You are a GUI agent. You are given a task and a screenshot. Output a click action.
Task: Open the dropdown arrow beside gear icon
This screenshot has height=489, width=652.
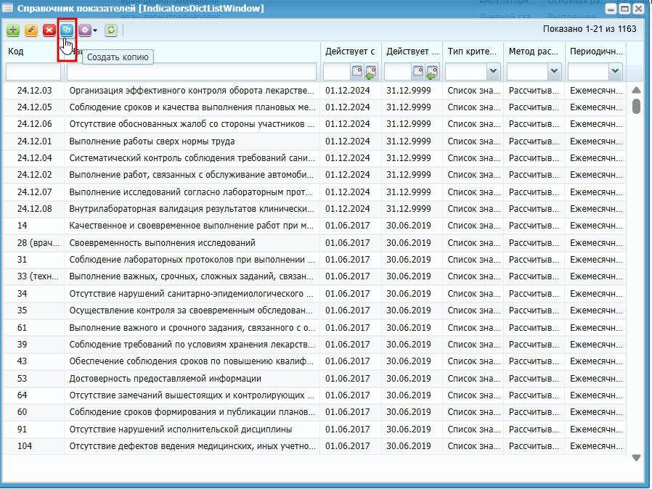pyautogui.click(x=95, y=30)
